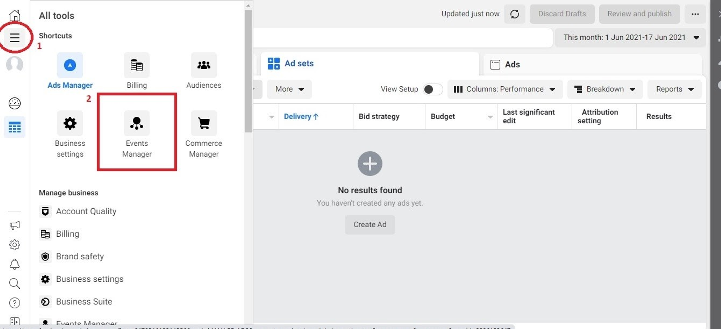Click the notifications bell in sidebar

pos(15,264)
